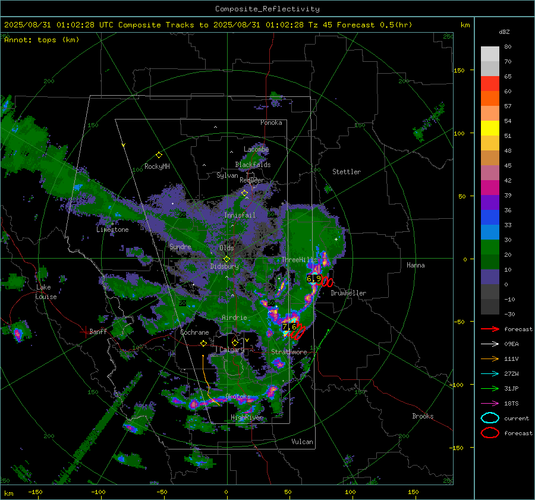This screenshot has height=500, width=535.
Task: Click the Hanna city label
Action: pyautogui.click(x=416, y=265)
